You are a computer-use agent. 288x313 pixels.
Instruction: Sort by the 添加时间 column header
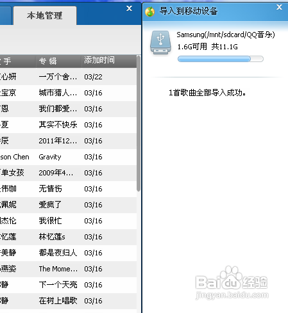point(108,61)
